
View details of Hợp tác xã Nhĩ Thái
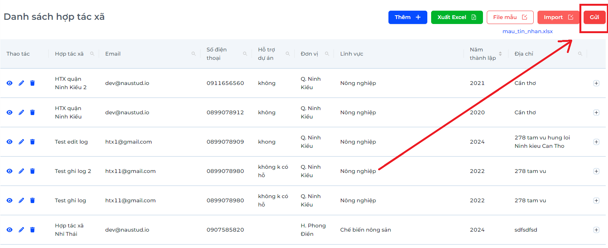(x=10, y=230)
